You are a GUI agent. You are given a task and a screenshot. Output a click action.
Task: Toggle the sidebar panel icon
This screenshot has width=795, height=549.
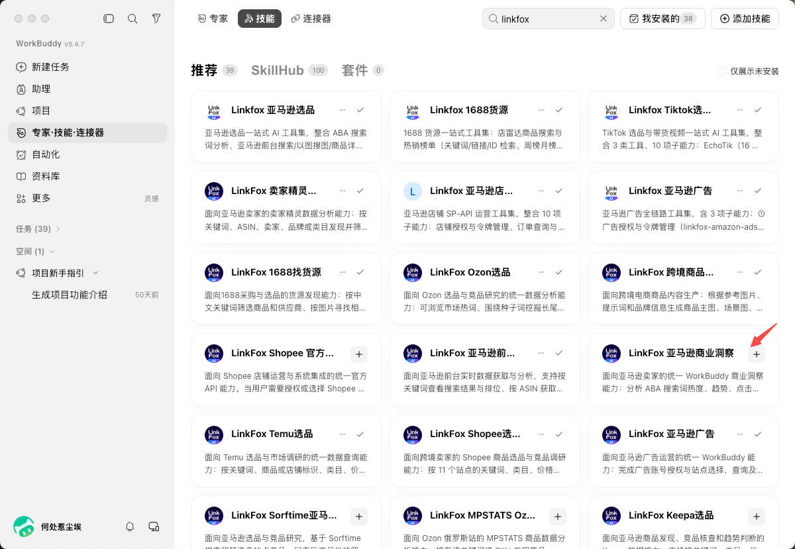[x=109, y=19]
